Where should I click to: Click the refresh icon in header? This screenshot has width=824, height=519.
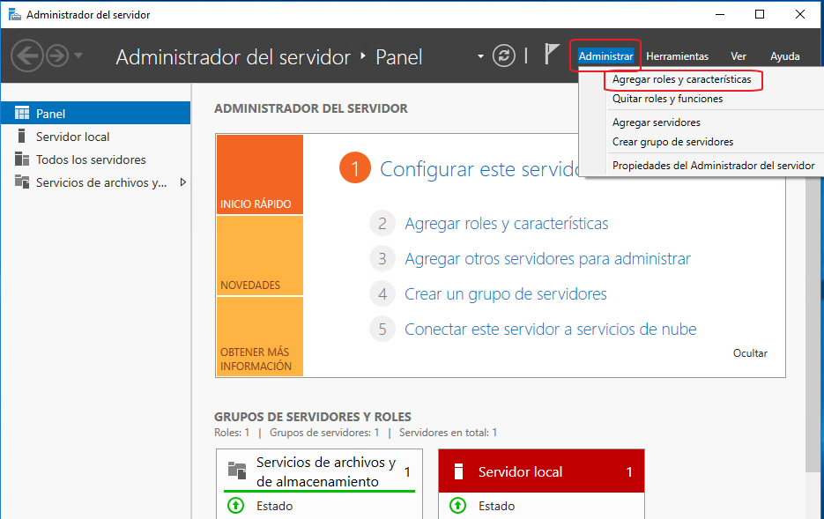point(503,56)
